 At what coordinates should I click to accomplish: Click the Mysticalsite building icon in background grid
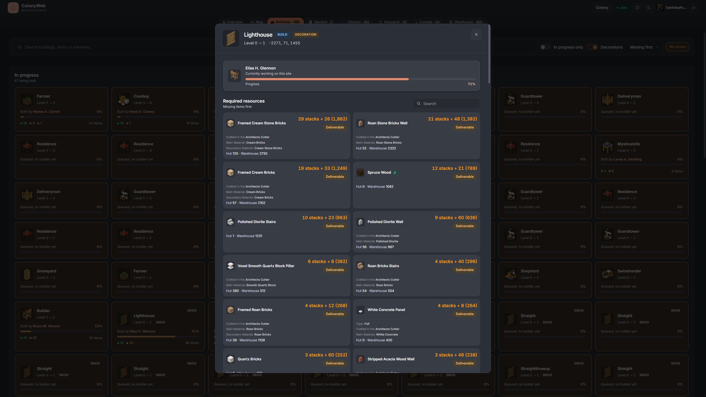[608, 147]
